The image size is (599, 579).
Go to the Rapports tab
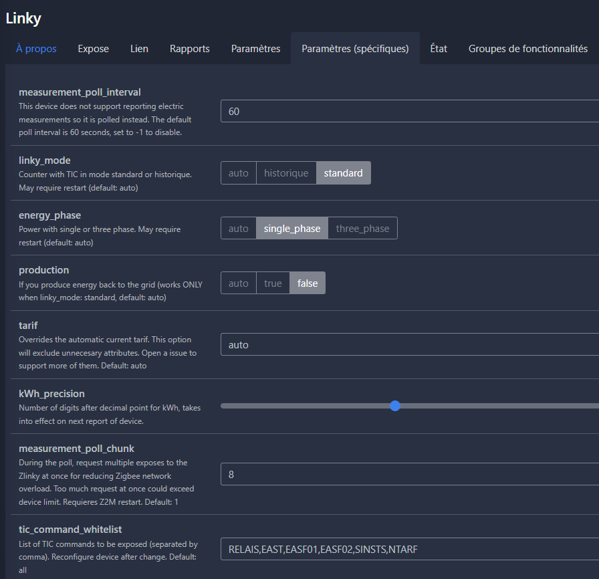click(x=189, y=49)
